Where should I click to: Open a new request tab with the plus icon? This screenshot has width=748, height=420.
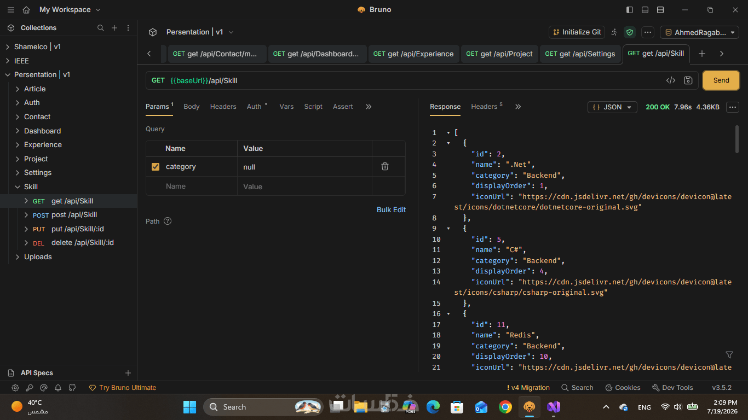tap(702, 54)
